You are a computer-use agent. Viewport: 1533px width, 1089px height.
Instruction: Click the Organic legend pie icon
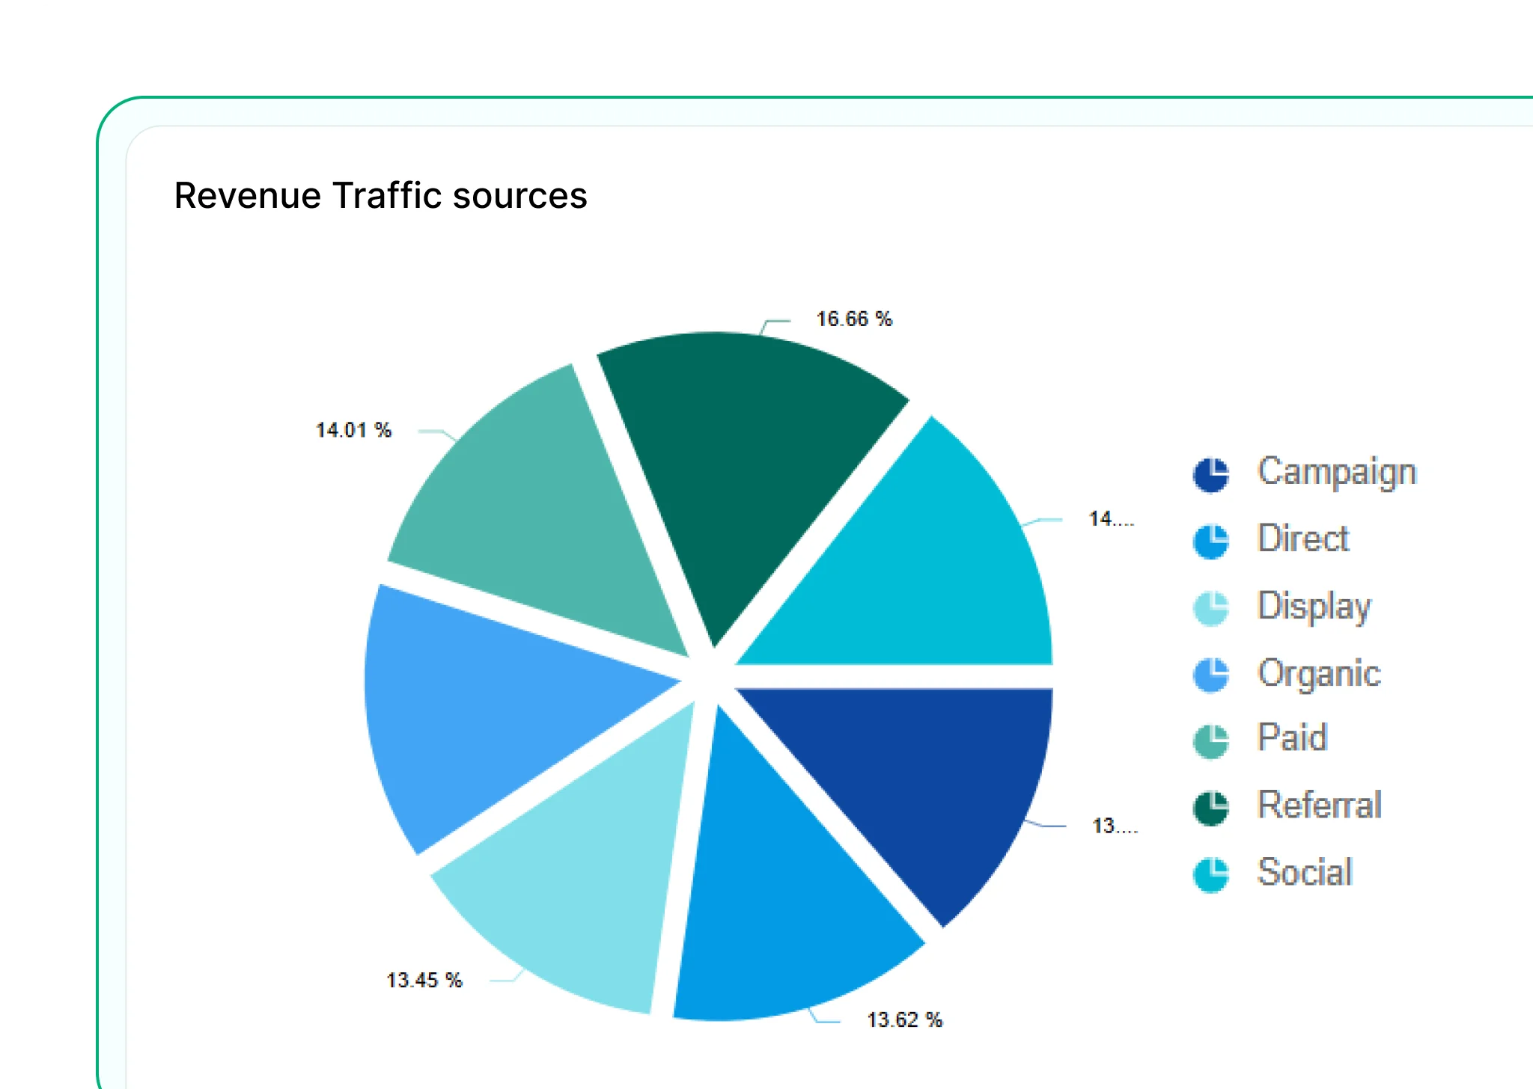tap(1211, 673)
